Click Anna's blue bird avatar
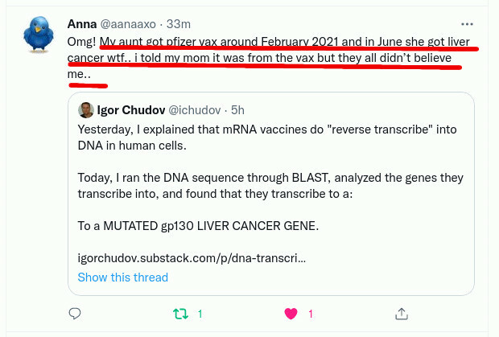 [39, 35]
